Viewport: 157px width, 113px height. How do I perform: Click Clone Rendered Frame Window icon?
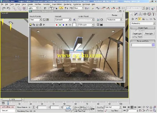[37, 25]
